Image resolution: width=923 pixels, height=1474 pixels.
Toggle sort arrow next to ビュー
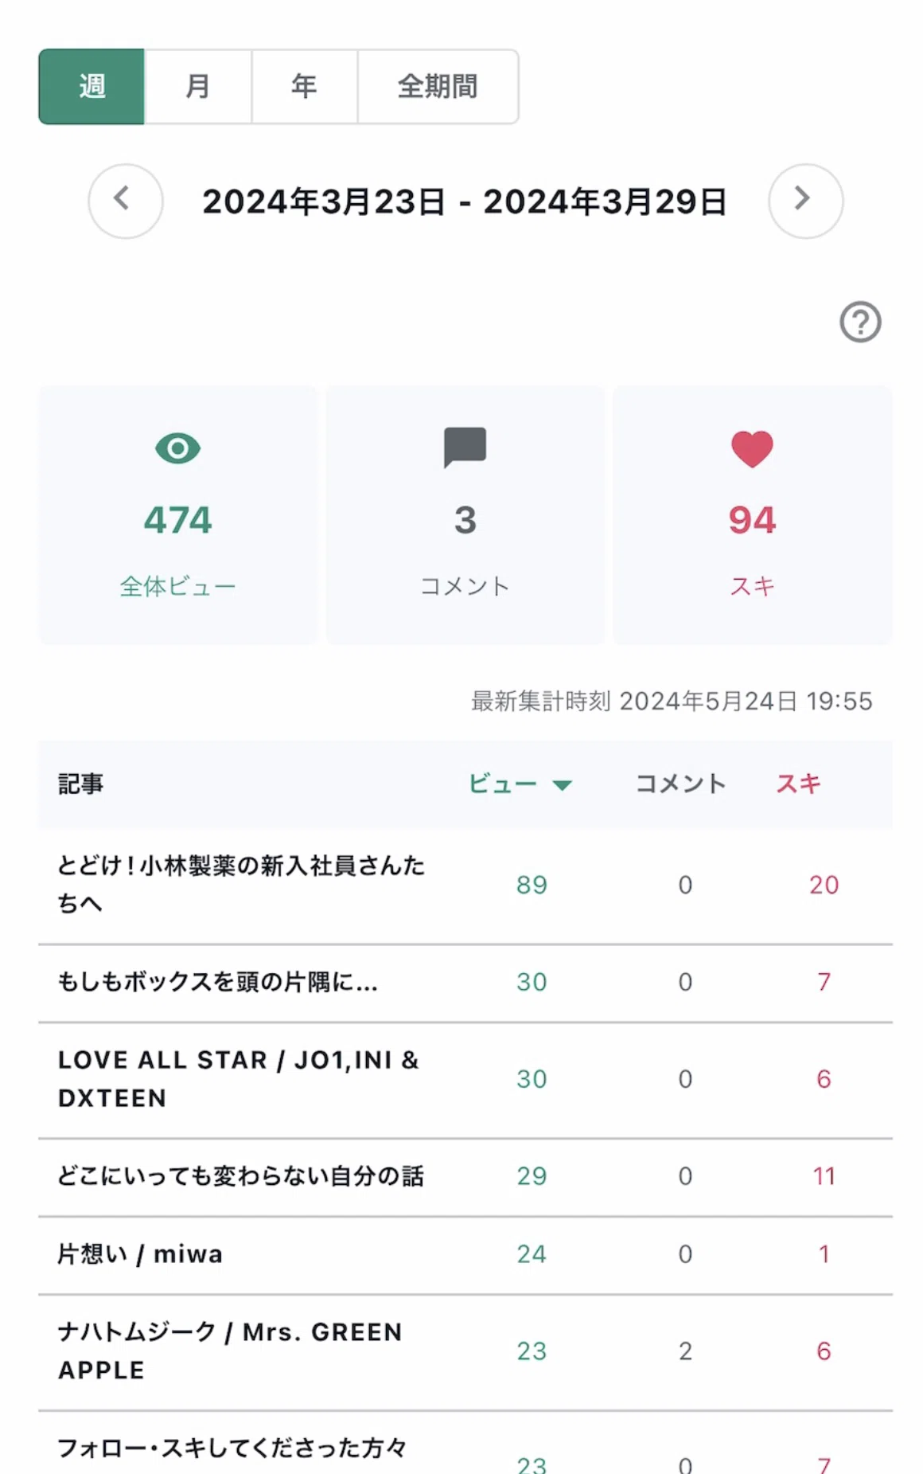coord(563,785)
